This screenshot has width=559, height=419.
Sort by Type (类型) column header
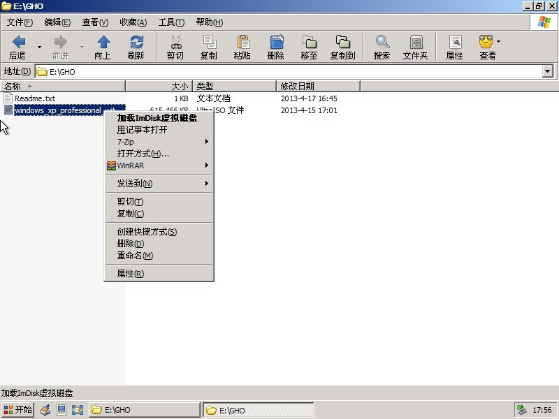click(x=235, y=86)
